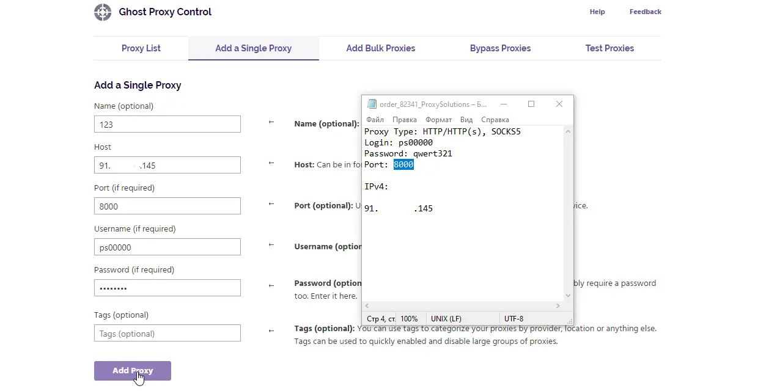Click the Notepad horizontal scrollbar right arrow
This screenshot has width=758, height=391.
(x=558, y=305)
